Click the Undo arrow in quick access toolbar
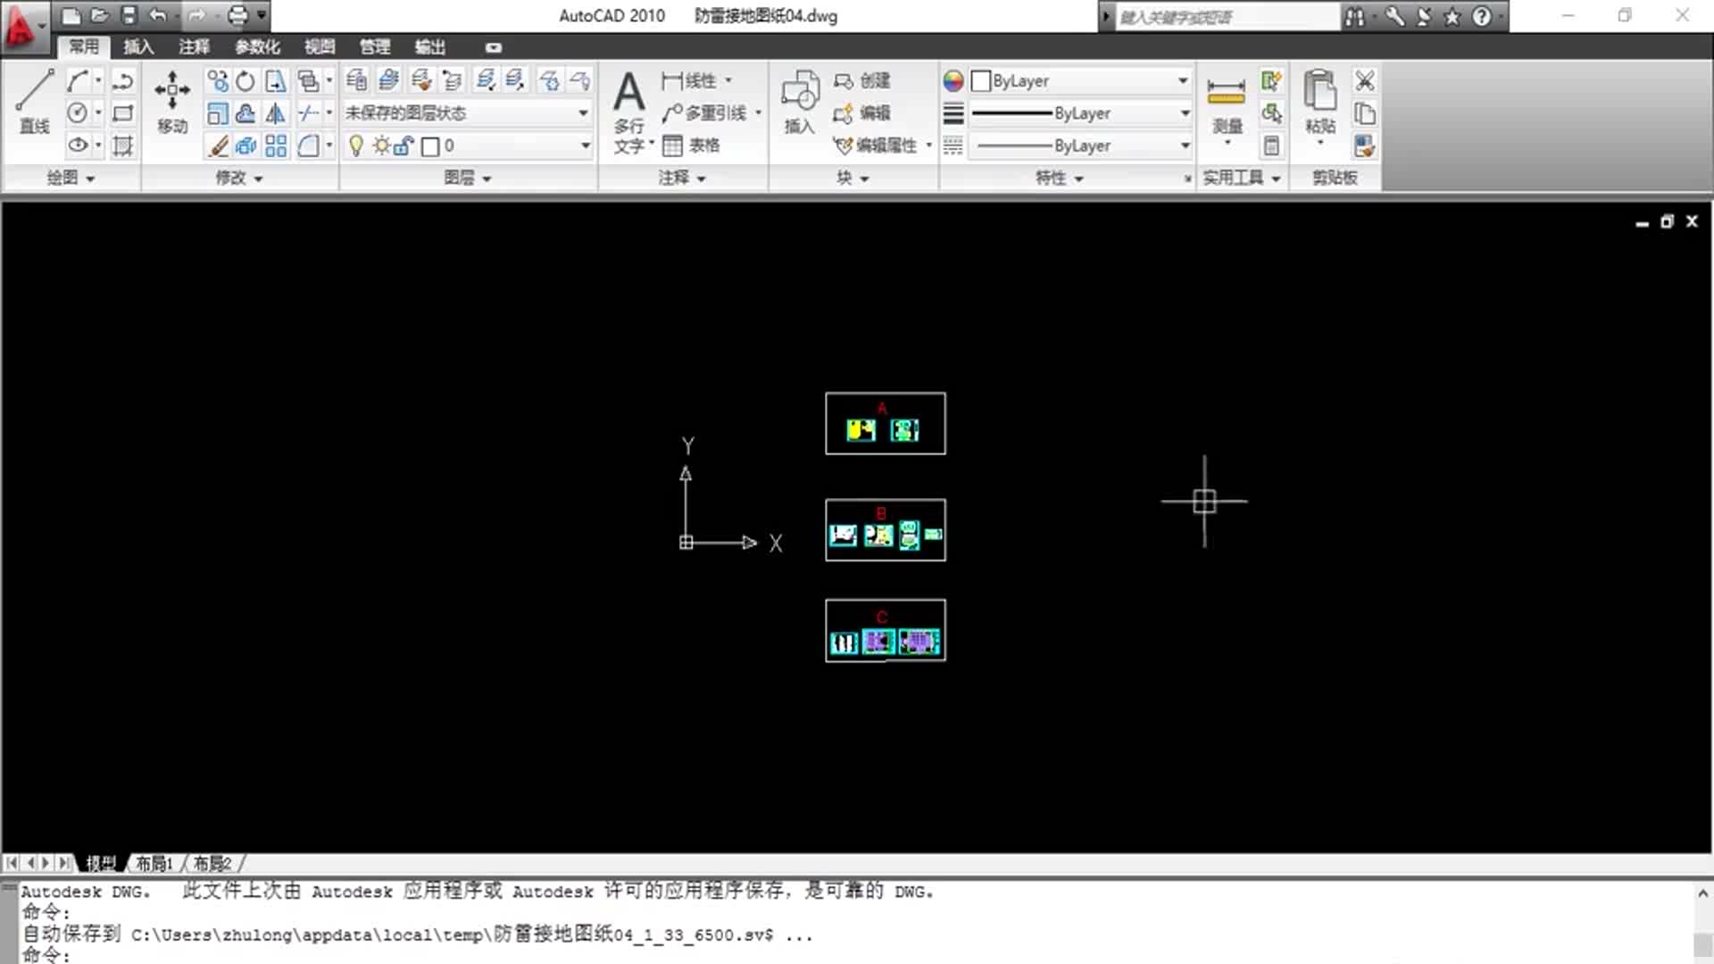The image size is (1714, 964). [158, 15]
